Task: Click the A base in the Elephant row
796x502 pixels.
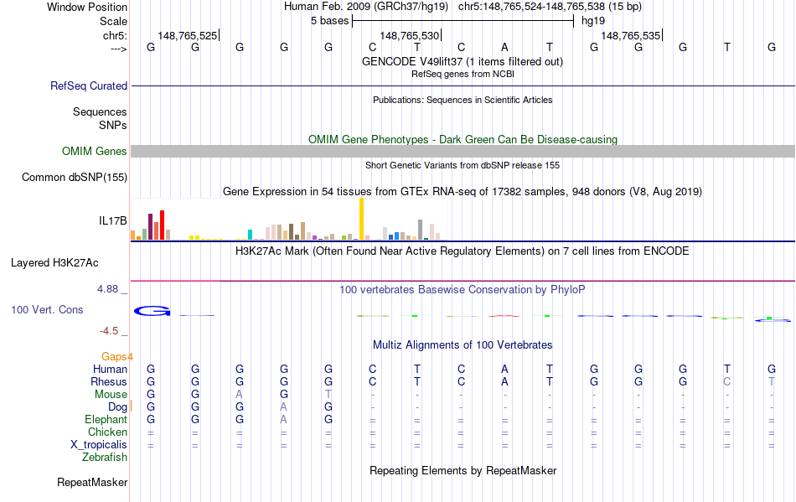Action: (284, 420)
